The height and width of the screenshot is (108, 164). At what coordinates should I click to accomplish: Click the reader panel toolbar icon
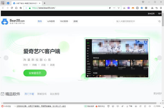(137, 8)
